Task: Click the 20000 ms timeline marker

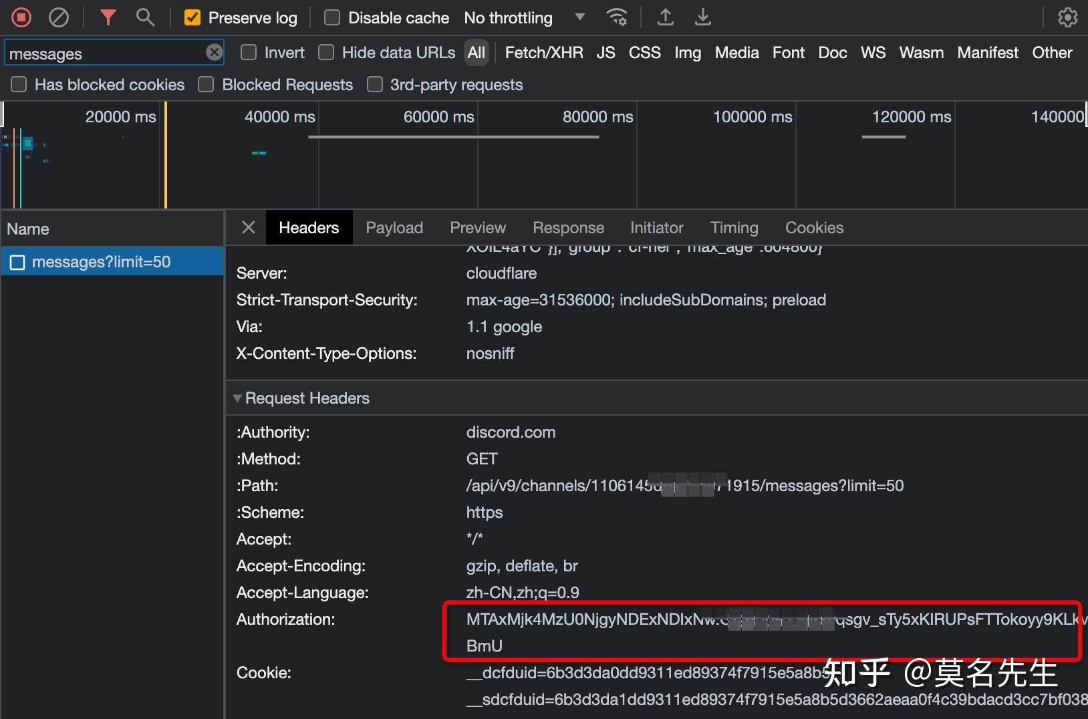Action: [120, 116]
